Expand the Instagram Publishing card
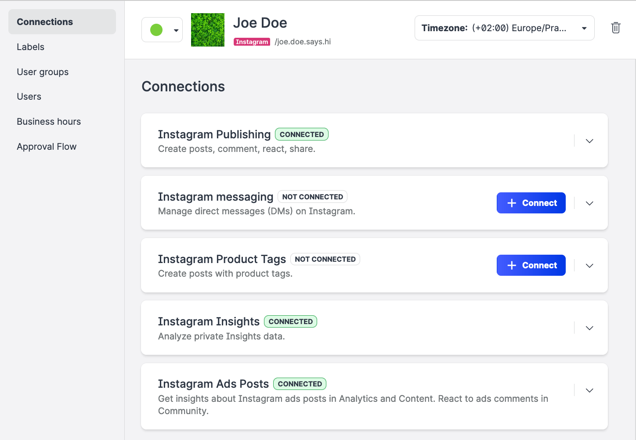This screenshot has height=440, width=636. point(589,141)
